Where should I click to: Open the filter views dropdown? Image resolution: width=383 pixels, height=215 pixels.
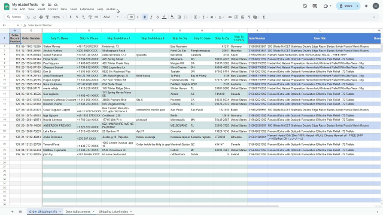click(x=256, y=17)
